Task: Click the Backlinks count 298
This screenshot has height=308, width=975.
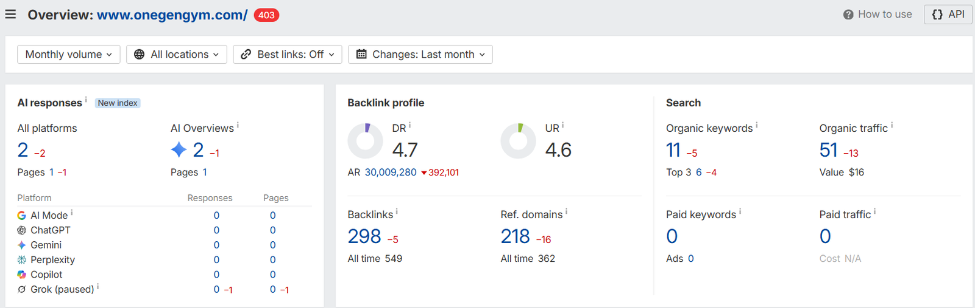Action: pyautogui.click(x=364, y=236)
